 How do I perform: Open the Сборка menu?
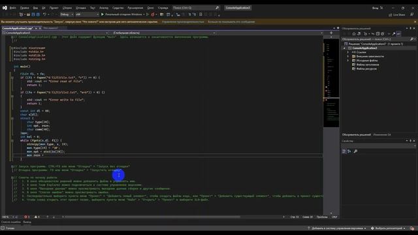(67, 8)
